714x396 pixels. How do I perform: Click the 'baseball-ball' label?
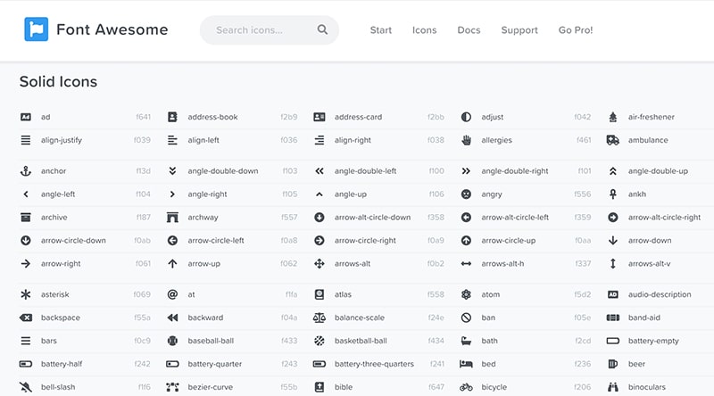(x=211, y=341)
